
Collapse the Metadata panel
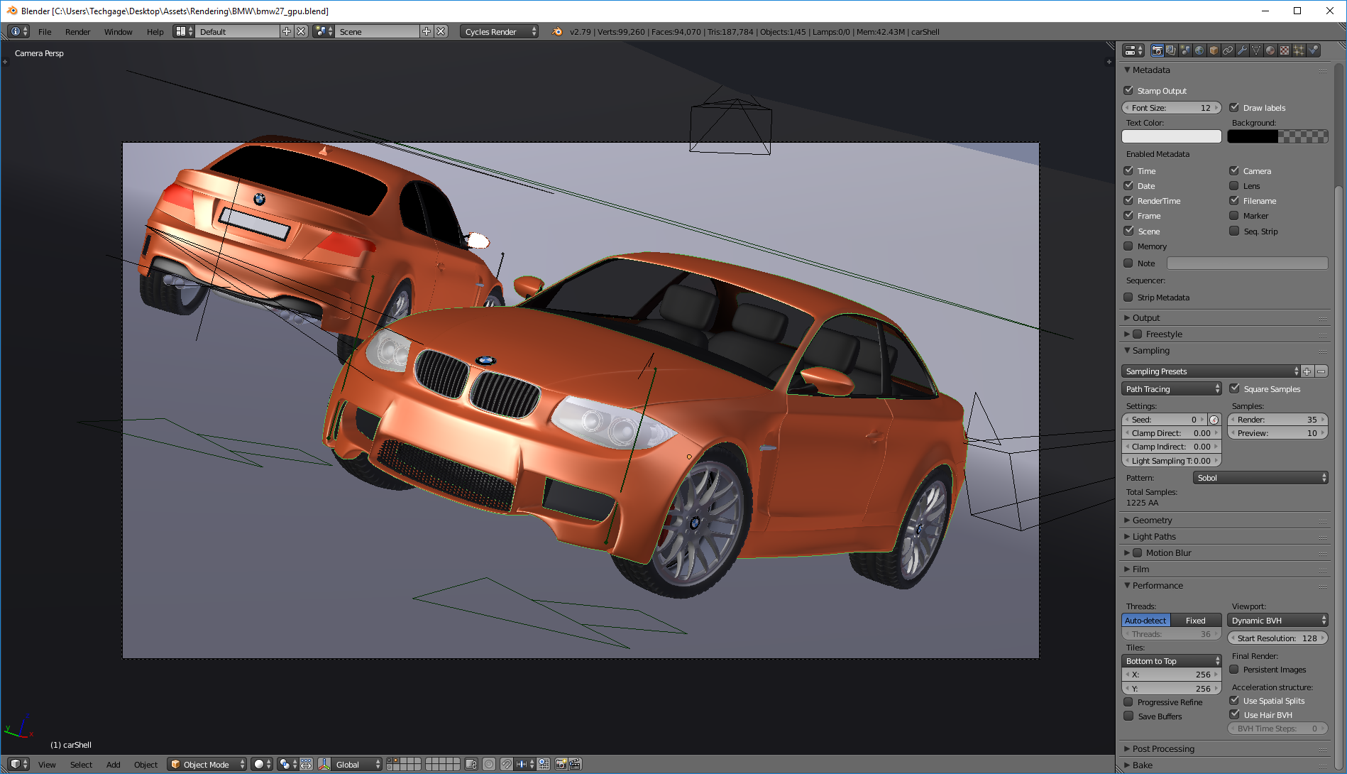pos(1150,70)
